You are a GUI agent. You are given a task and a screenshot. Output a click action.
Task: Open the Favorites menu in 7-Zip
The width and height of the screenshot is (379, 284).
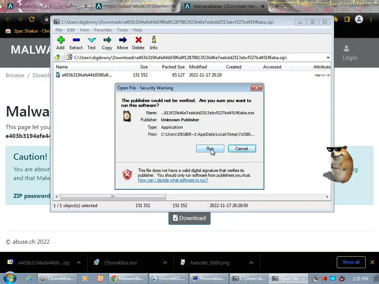(x=103, y=30)
